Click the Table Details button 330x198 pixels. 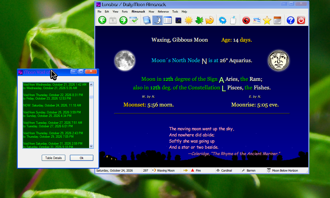54,158
